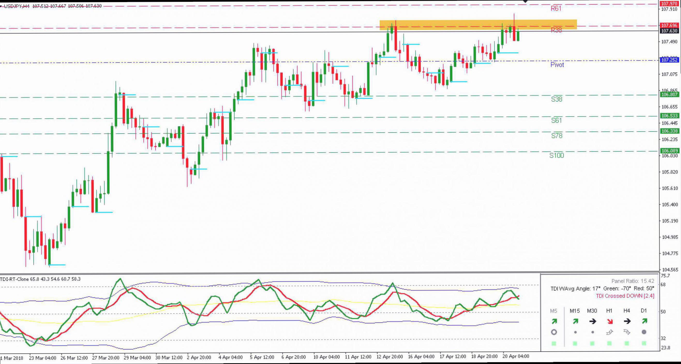This screenshot has width=681, height=364.
Task: Click the 17 Apr 12:00 time label
Action: point(453,356)
